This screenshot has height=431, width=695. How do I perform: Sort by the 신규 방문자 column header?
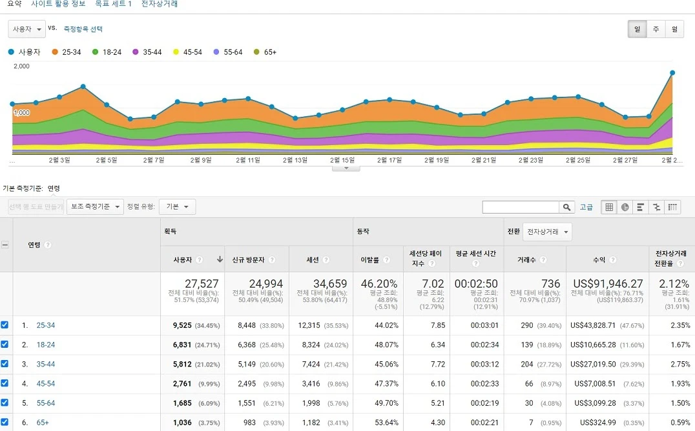pyautogui.click(x=248, y=260)
